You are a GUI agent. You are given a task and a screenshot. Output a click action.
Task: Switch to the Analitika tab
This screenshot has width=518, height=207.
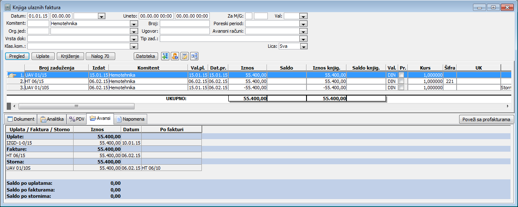tap(52, 119)
